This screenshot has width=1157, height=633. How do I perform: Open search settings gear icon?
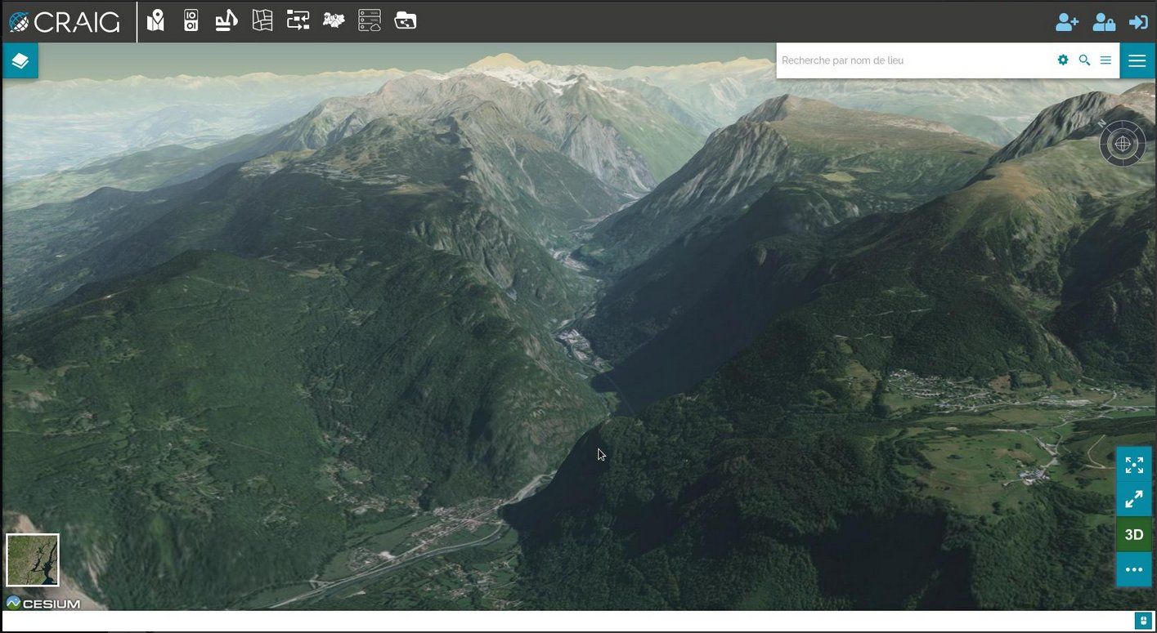tap(1063, 60)
